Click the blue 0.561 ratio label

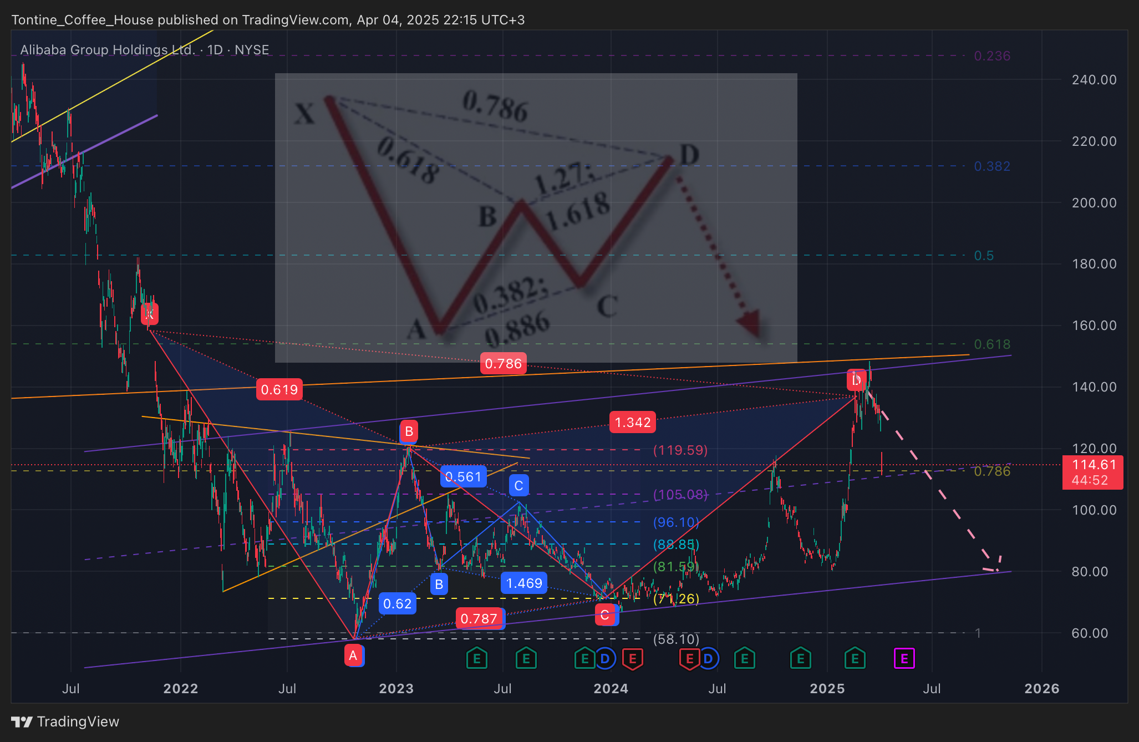pyautogui.click(x=464, y=476)
